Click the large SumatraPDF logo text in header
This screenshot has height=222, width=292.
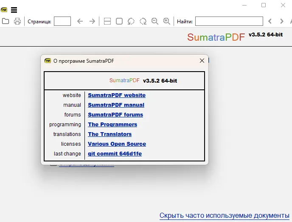click(216, 37)
